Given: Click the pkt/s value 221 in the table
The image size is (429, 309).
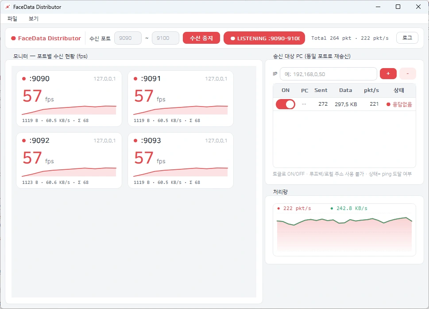Looking at the screenshot, I should [374, 104].
